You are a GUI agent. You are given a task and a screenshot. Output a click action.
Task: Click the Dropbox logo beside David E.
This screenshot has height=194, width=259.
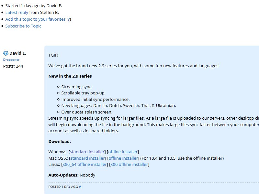pyautogui.click(x=6, y=53)
